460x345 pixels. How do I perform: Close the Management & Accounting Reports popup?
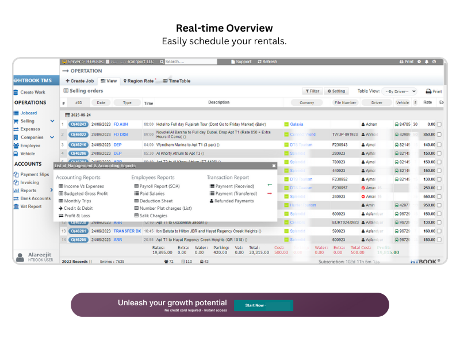pos(274,166)
